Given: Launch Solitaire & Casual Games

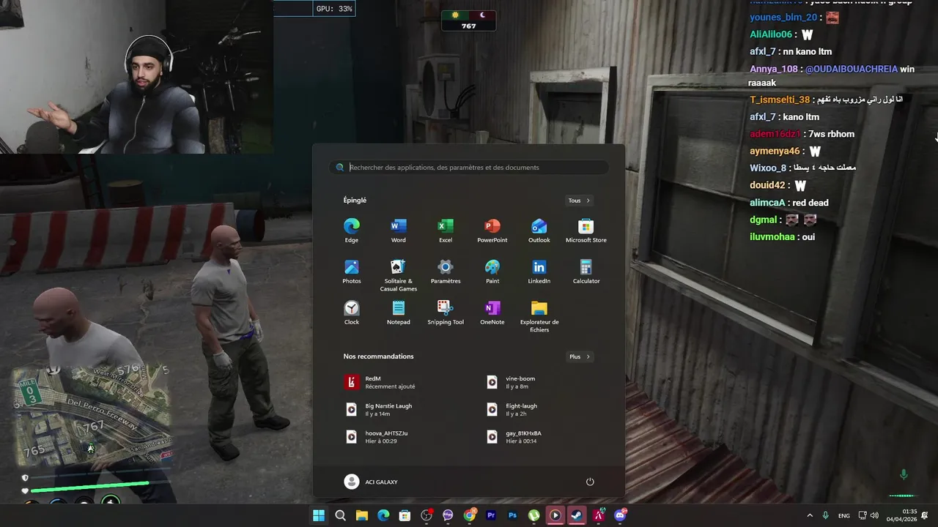Looking at the screenshot, I should click(399, 275).
